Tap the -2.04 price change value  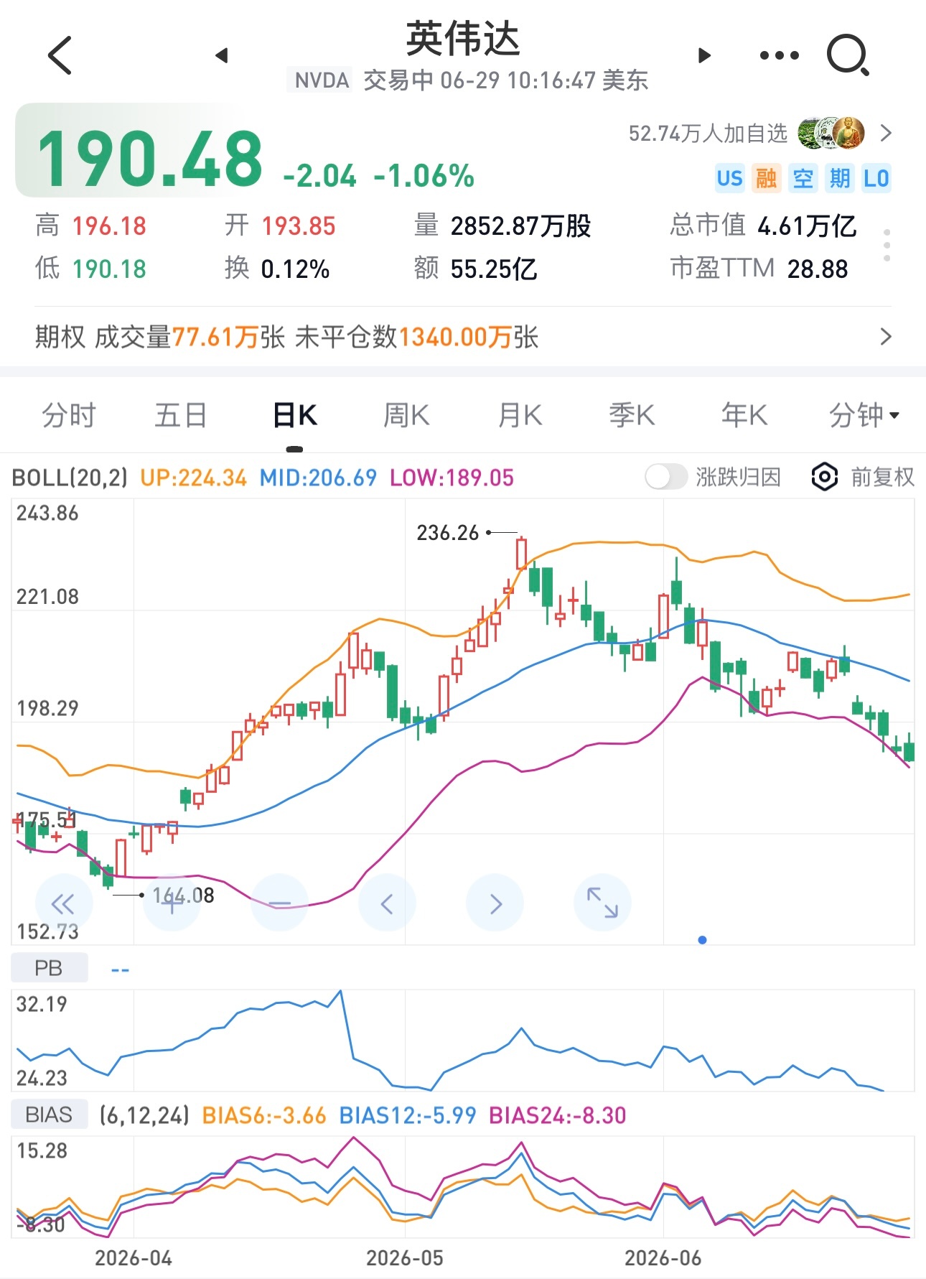click(319, 176)
